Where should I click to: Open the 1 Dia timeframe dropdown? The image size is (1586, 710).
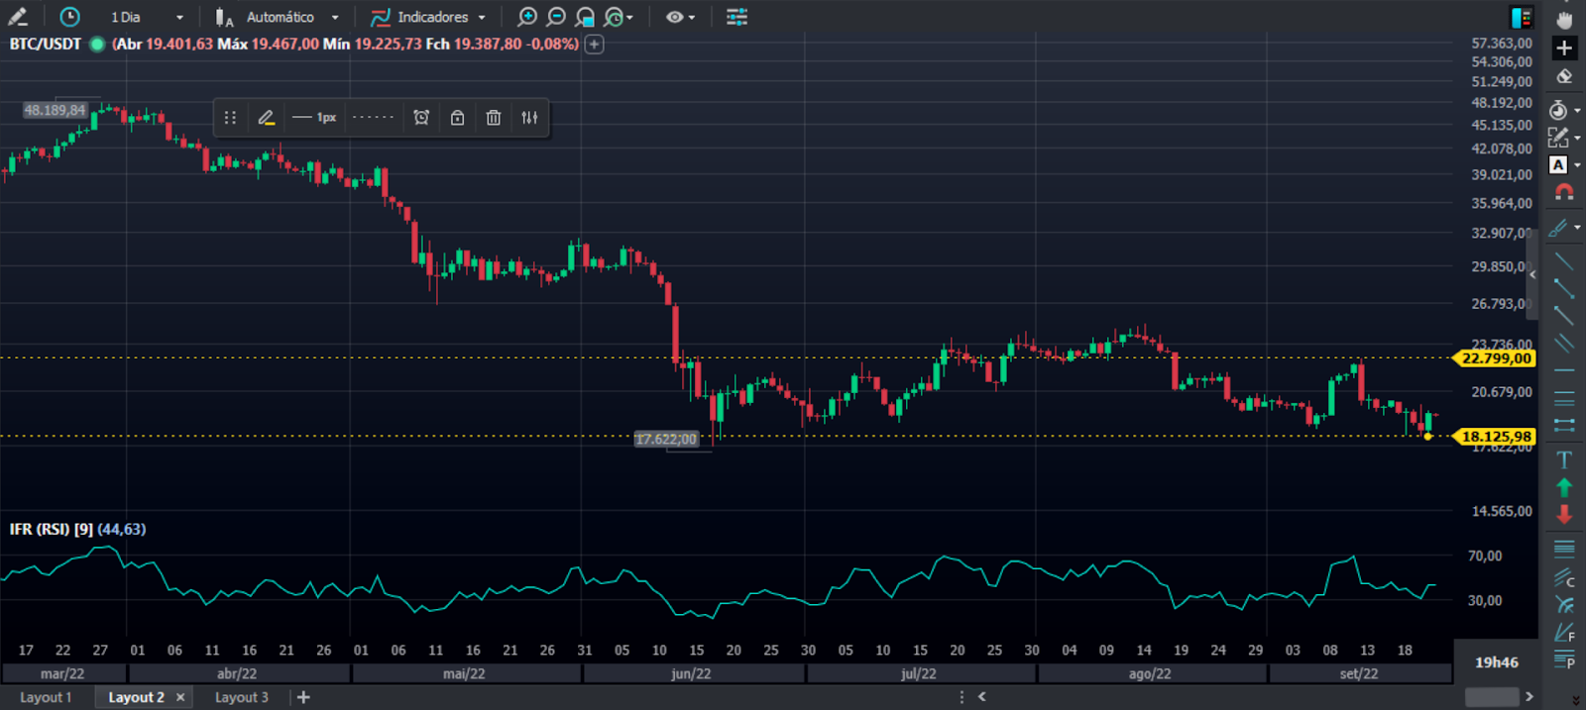tap(146, 17)
